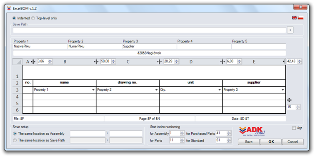315x156 pixels.
Task: Adjust the for Assembly index spinner
Action: [182, 134]
